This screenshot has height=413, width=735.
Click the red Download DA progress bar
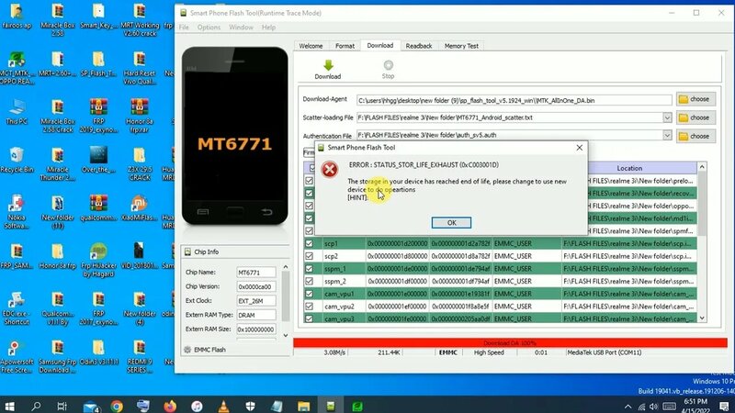[x=510, y=342]
